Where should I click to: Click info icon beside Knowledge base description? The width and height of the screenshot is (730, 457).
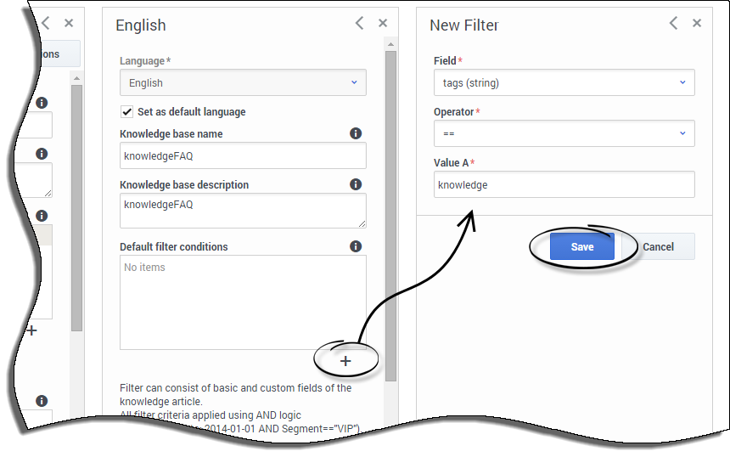(x=356, y=184)
